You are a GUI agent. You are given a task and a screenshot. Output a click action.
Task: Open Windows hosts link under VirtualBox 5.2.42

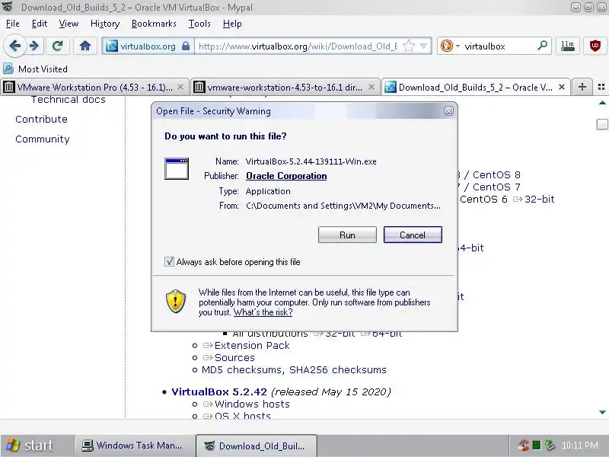[x=252, y=404]
